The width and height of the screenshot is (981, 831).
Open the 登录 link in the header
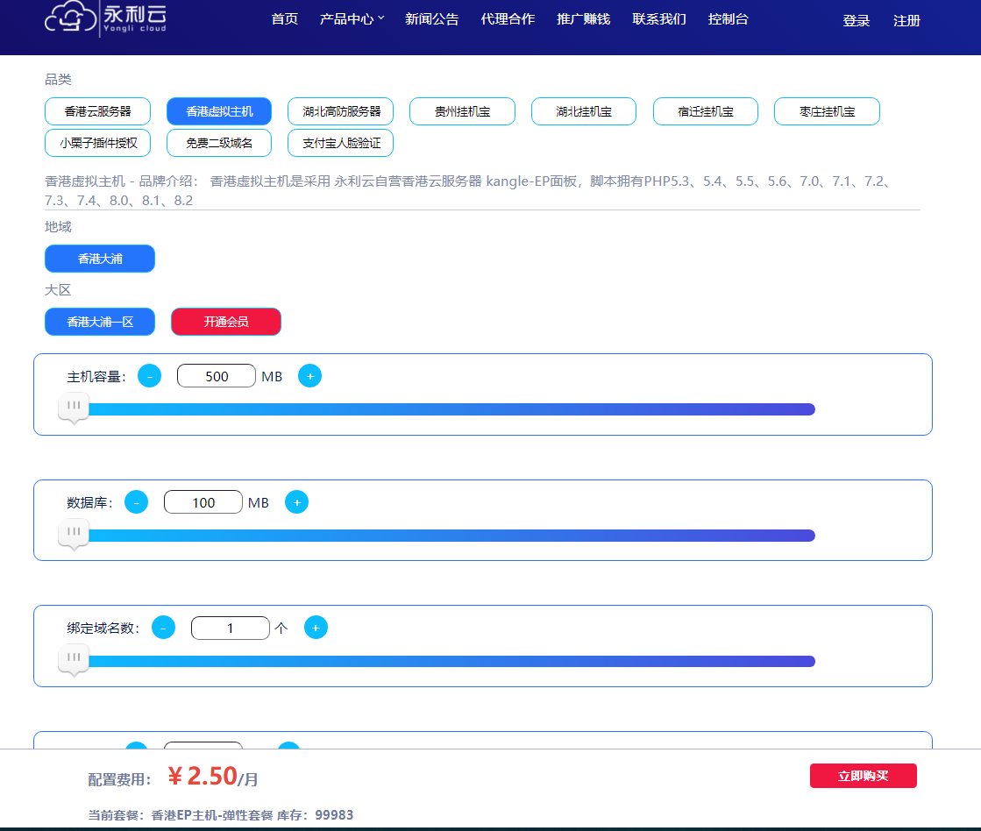(x=856, y=21)
